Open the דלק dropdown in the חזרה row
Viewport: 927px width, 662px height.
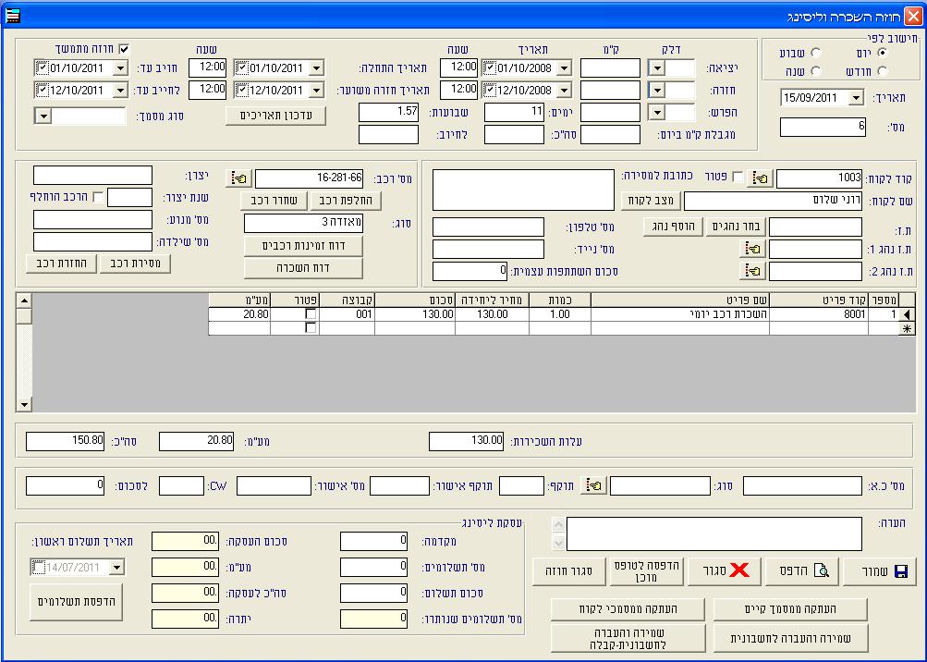point(657,90)
